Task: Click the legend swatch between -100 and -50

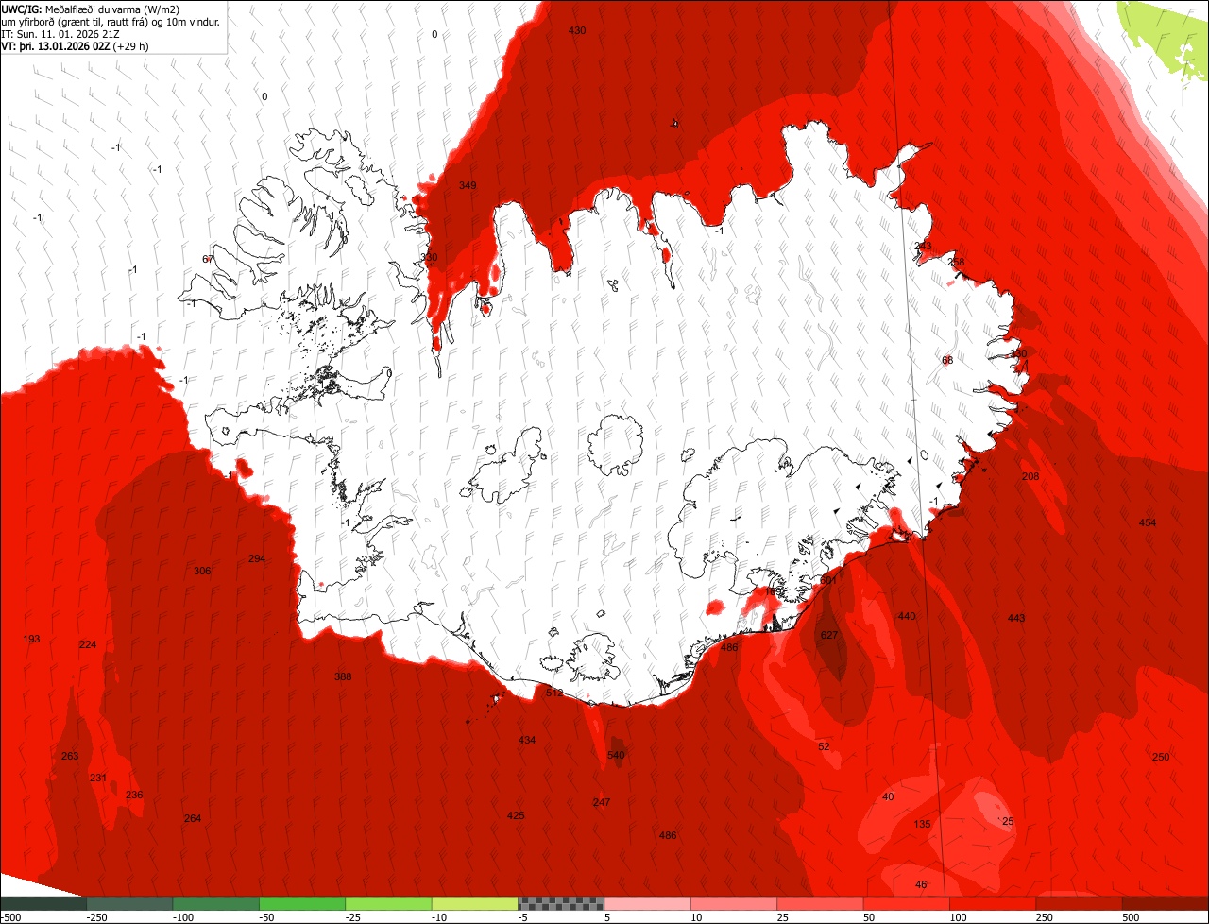Action: 215,903
